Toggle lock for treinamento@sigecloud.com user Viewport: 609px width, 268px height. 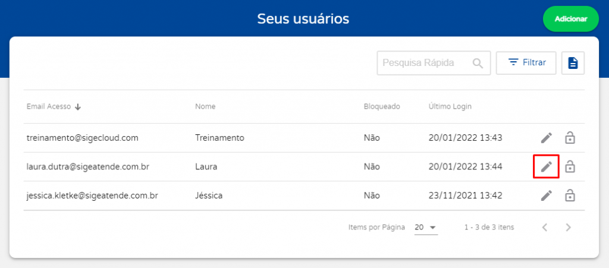(570, 138)
